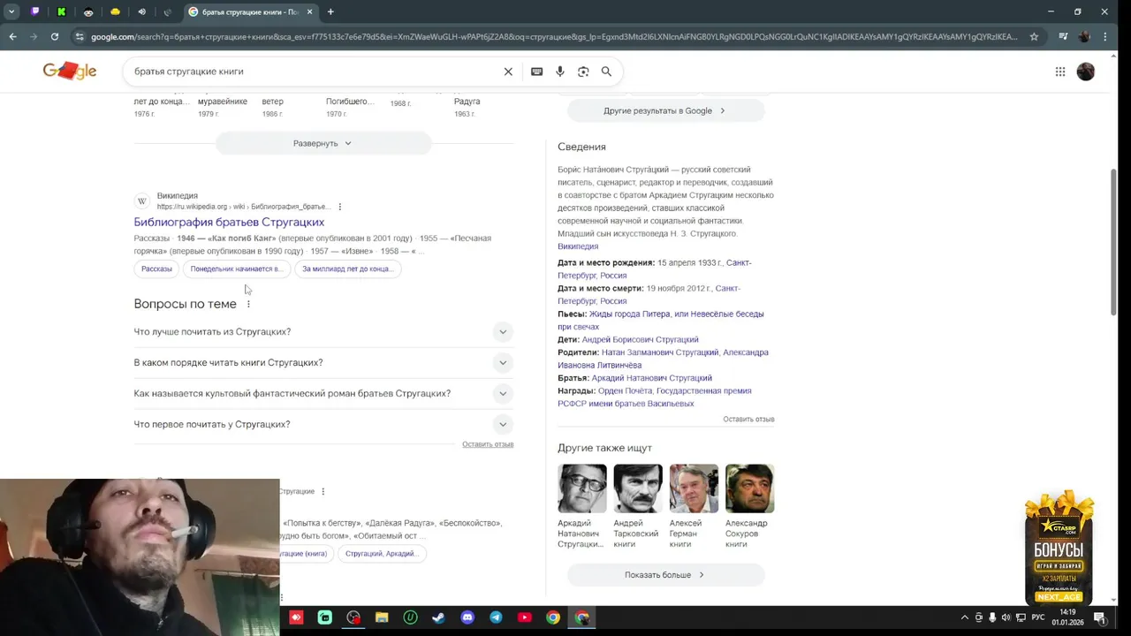
Task: Open Натан Залманович Стругацкий link
Action: [660, 352]
